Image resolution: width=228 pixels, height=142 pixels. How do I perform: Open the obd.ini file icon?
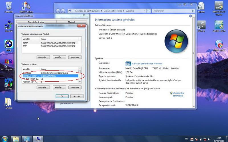click(x=201, y=7)
